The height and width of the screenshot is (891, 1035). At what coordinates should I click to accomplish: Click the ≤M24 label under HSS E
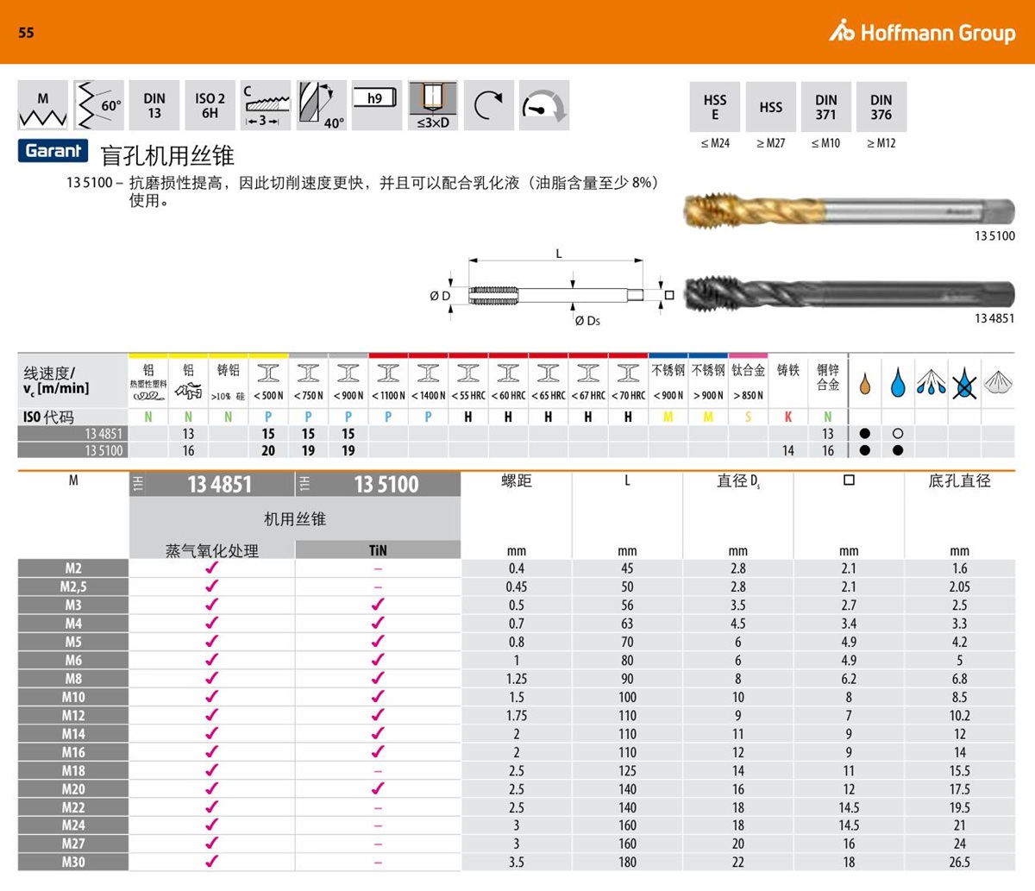[x=715, y=143]
